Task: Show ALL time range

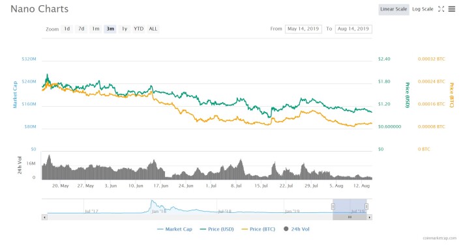Action: [153, 29]
